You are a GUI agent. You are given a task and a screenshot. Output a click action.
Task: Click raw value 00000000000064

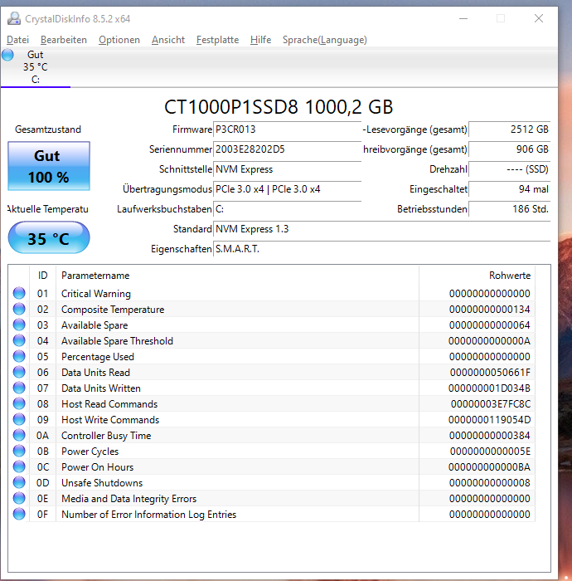(490, 325)
